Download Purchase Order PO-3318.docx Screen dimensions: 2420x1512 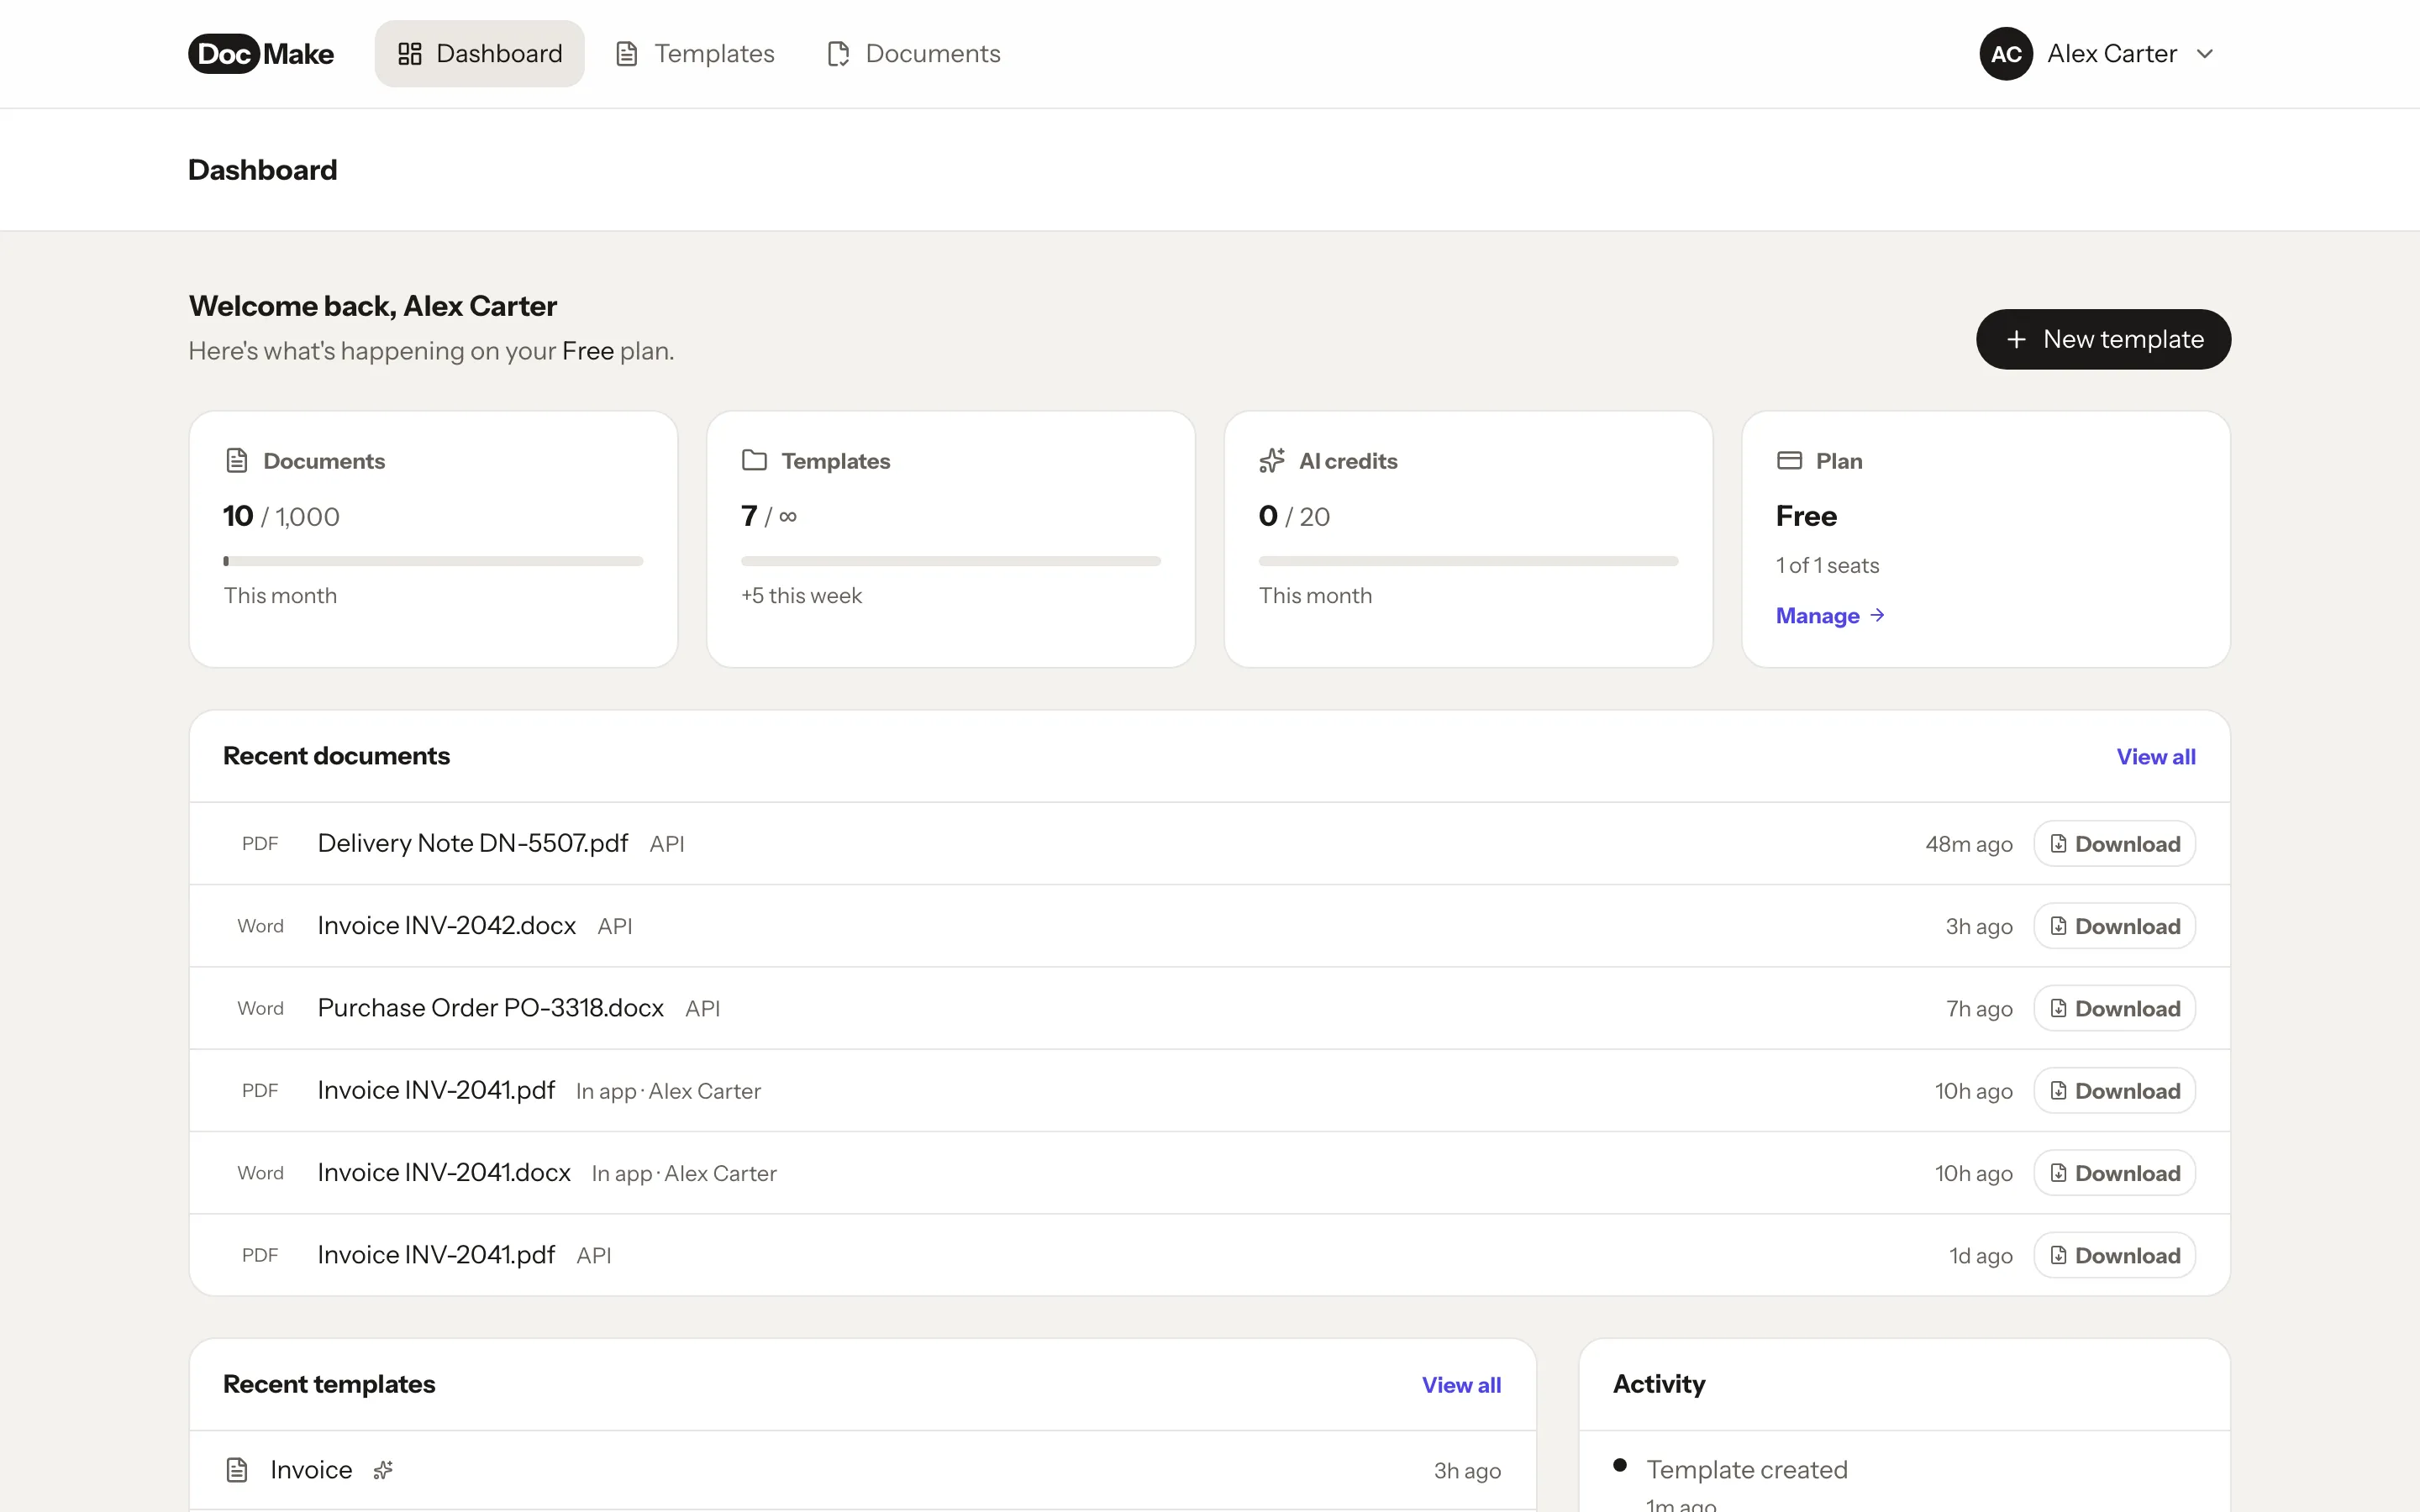(2114, 1008)
